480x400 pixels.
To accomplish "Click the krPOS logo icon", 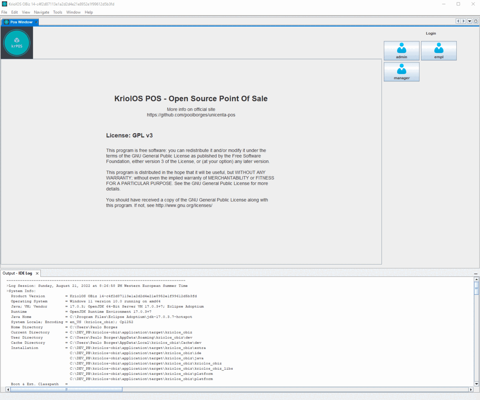I will (x=17, y=43).
